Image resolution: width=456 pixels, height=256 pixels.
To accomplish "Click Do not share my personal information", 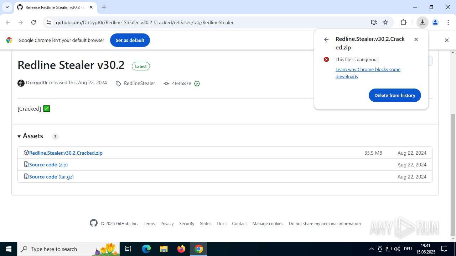I will click(325, 224).
